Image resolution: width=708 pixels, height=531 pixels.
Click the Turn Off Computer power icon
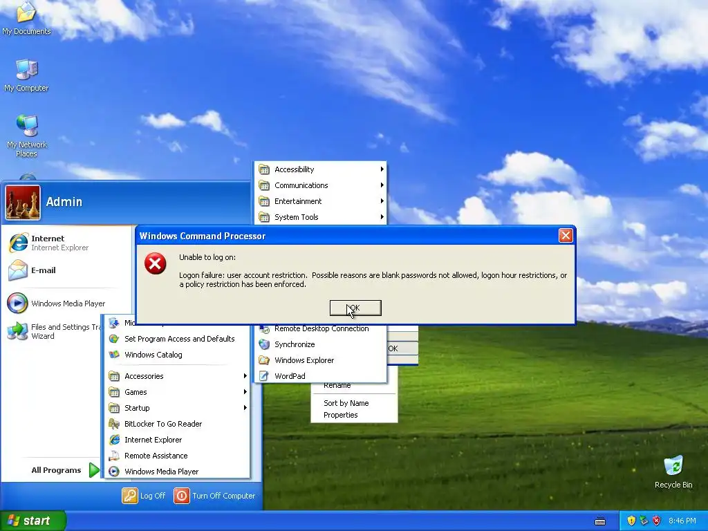click(x=182, y=495)
